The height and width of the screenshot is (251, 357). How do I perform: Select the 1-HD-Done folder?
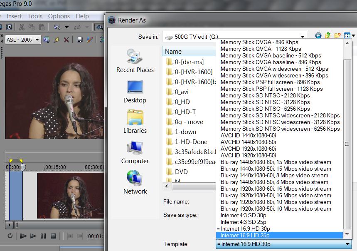pyautogui.click(x=187, y=142)
